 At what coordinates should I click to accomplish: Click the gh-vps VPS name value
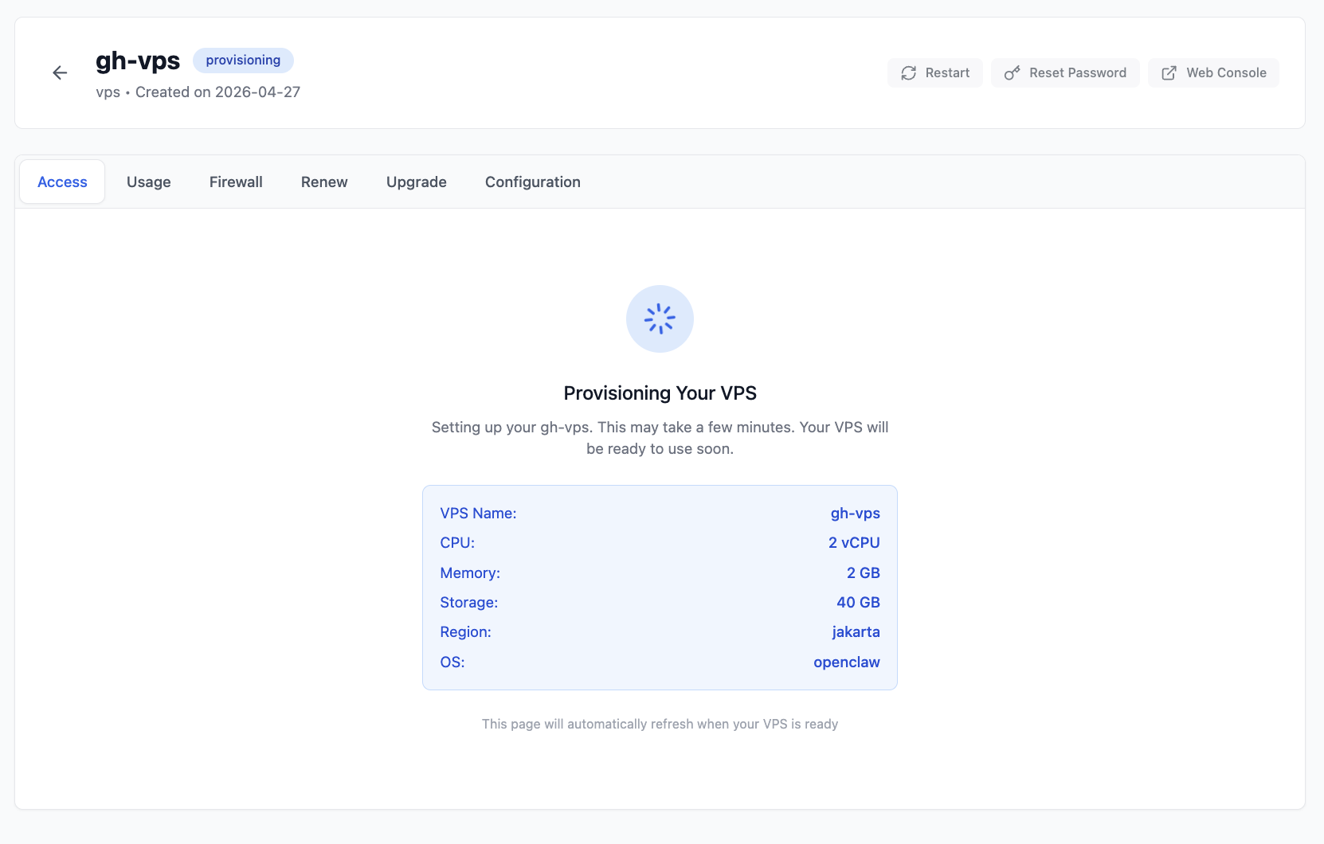click(x=855, y=514)
